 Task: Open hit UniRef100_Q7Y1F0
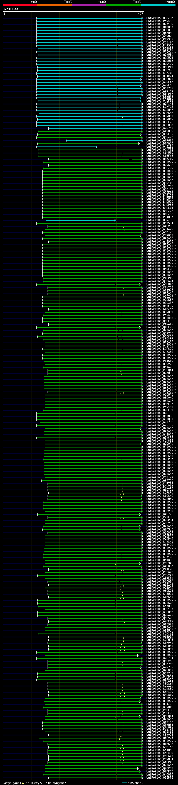(x=160, y=24)
